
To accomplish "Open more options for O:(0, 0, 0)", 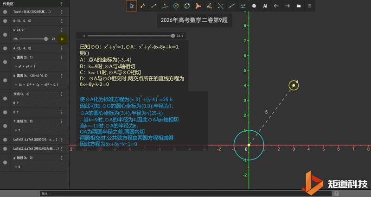I will point(62,21).
